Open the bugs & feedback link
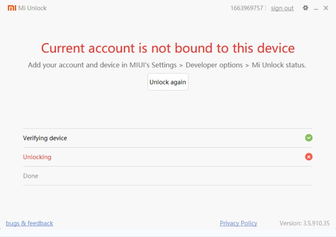Viewport: 336px width, 237px height. click(29, 223)
